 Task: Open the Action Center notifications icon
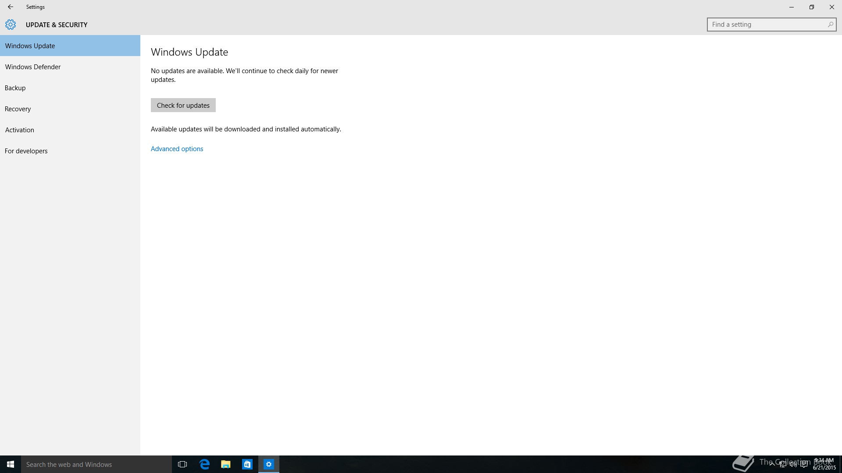coord(804,464)
